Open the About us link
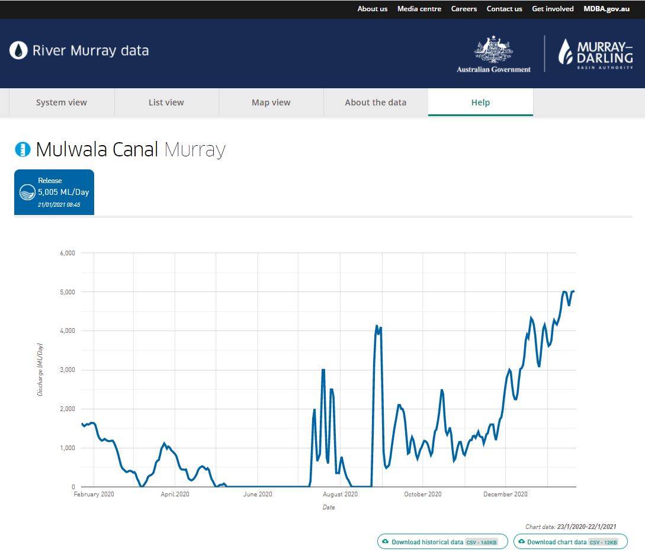Image resolution: width=645 pixels, height=555 pixels. click(373, 9)
